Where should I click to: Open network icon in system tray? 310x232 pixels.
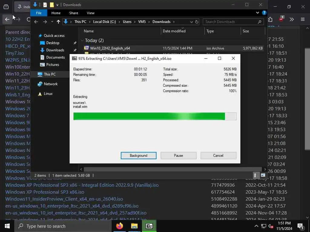point(263,226)
